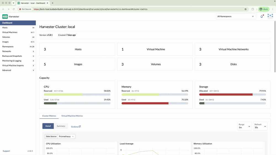The image size is (276, 155).
Task: Click the Memory 70.32% used value
Action: [185, 100]
